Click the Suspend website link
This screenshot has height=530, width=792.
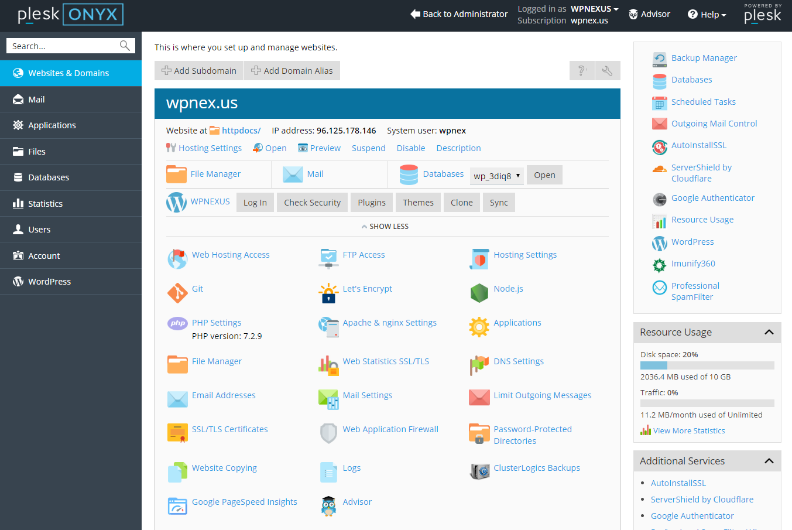(x=369, y=148)
